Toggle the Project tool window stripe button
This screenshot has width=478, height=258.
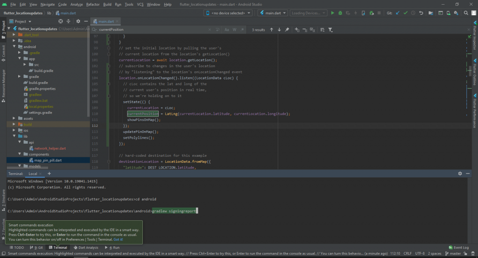(x=3, y=29)
